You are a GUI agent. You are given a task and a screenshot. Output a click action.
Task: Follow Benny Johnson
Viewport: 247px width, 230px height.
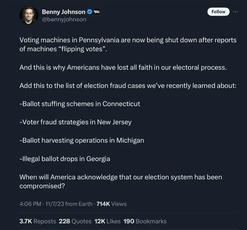pyautogui.click(x=218, y=12)
